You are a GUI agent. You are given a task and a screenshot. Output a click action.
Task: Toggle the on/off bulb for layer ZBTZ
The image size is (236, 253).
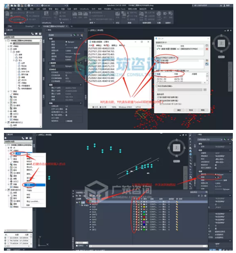134,230
